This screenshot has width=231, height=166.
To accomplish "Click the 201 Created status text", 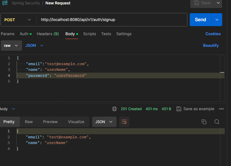I will (x=131, y=109).
